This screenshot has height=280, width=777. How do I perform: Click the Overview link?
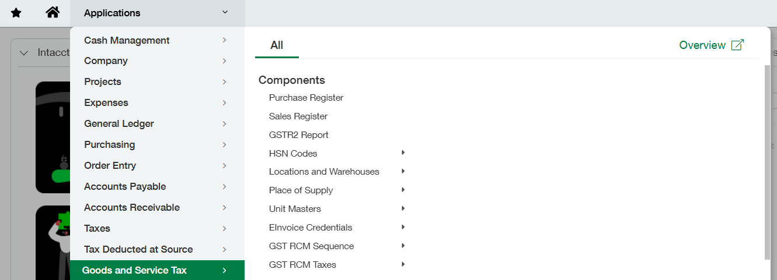[702, 45]
